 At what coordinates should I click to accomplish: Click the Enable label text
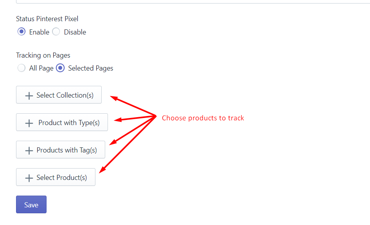click(39, 32)
